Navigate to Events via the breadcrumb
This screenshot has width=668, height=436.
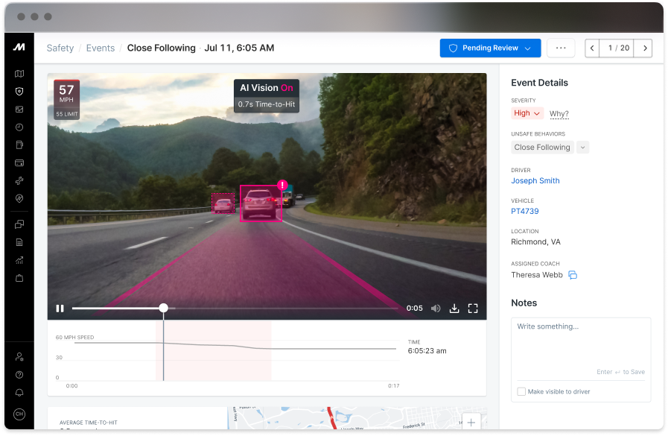pos(100,48)
